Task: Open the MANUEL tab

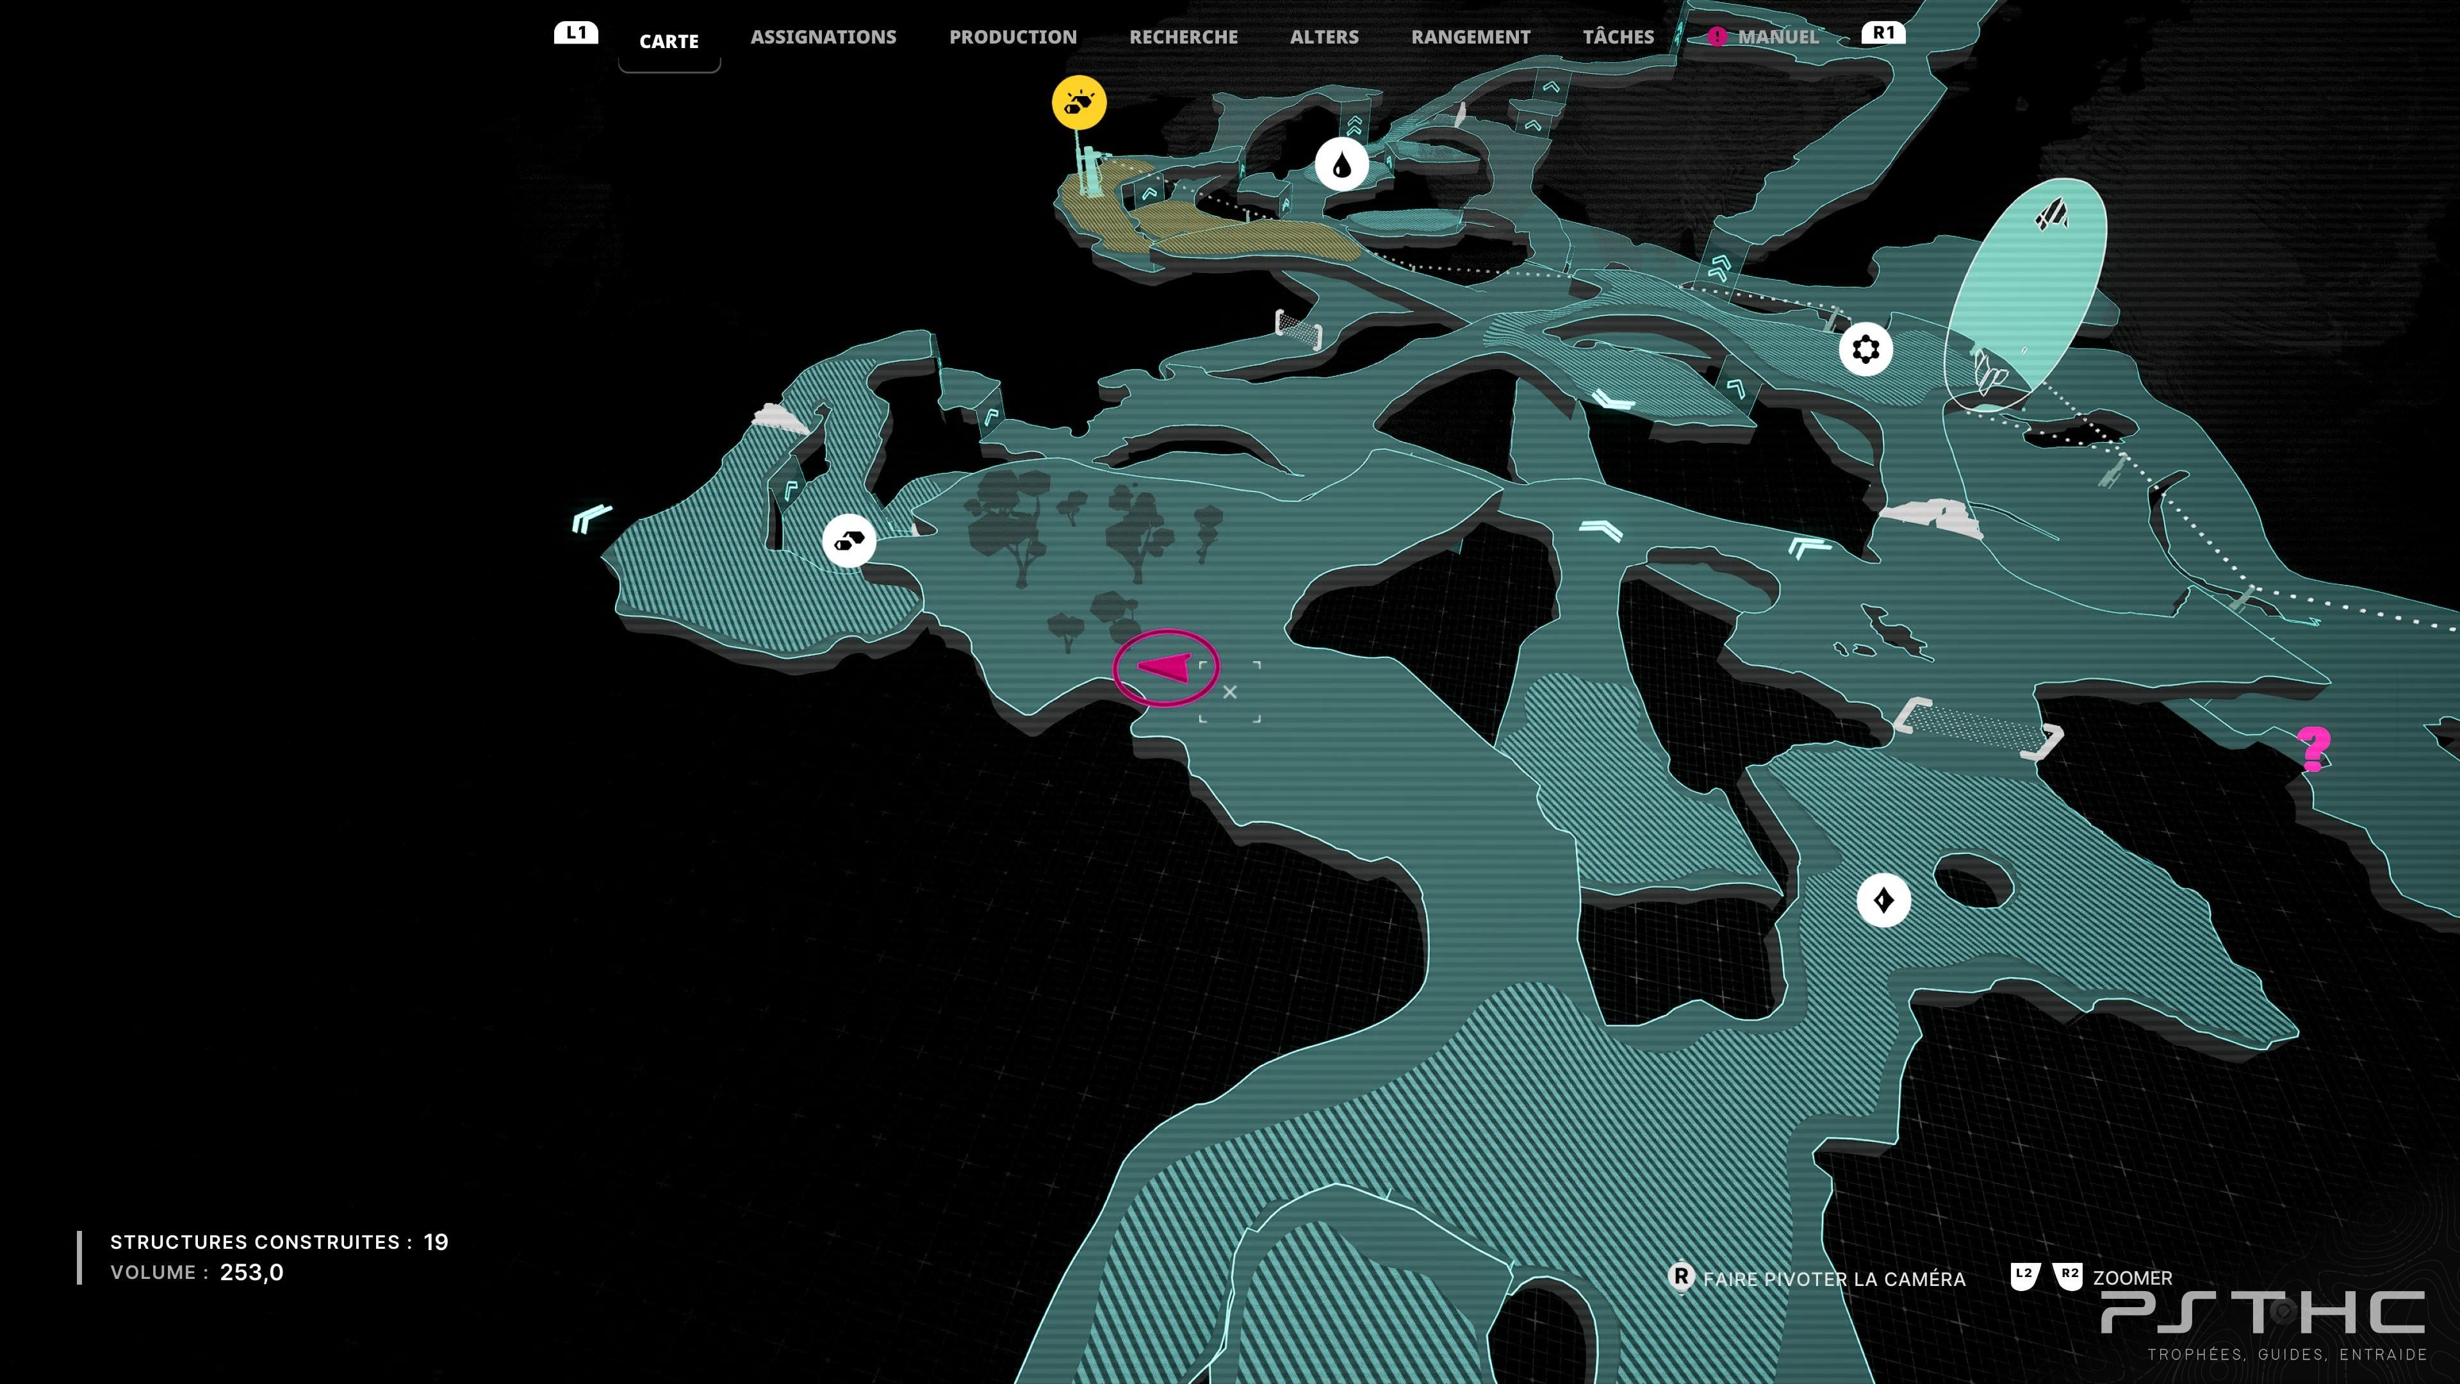Action: tap(1778, 37)
